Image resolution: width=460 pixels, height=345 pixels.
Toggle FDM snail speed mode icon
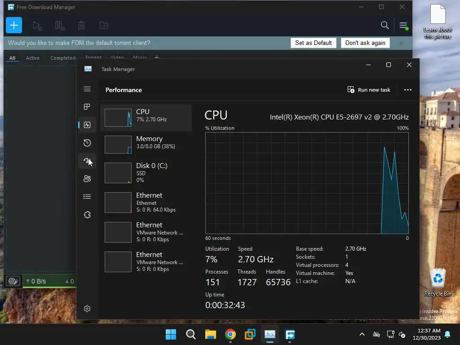coord(13,281)
